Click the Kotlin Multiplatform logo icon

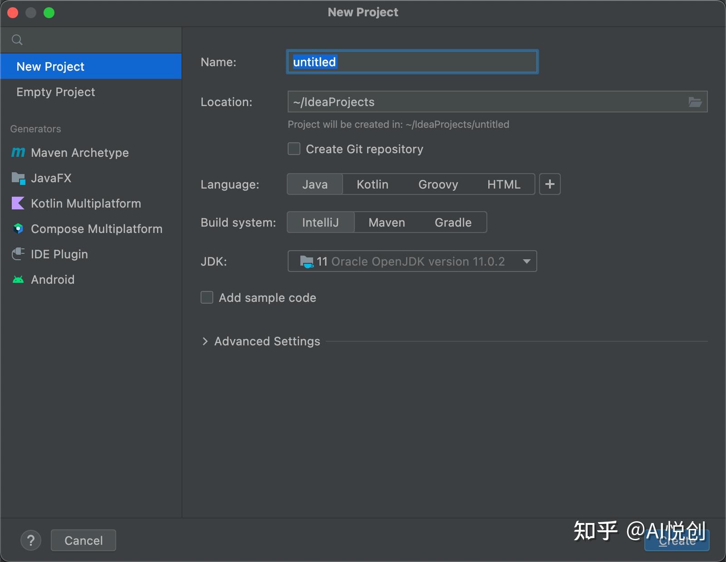[18, 203]
